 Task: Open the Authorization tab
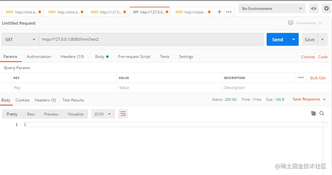tap(39, 57)
